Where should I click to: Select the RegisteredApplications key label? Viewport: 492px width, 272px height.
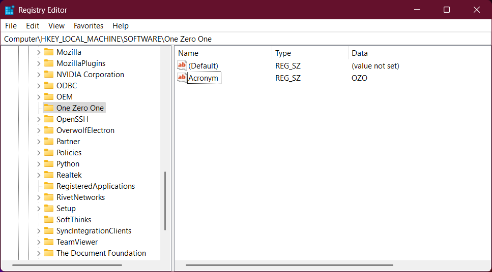tap(96, 186)
